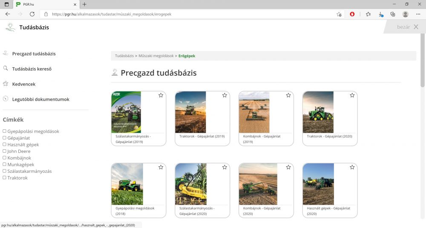The image size is (426, 228).
Task: Select the PGR.hu browser tab
Action: (46, 4)
